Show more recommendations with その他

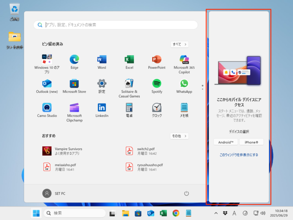[179, 136]
